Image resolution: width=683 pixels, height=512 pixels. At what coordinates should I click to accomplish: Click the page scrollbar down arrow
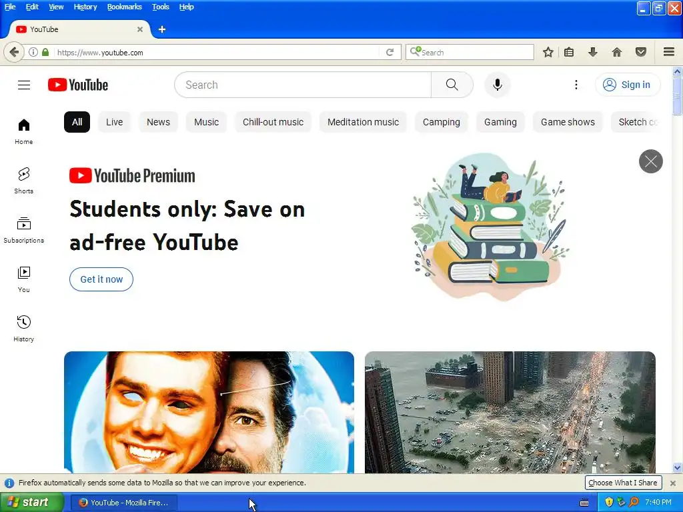pyautogui.click(x=678, y=467)
